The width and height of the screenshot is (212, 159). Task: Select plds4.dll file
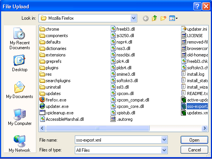point(121,68)
